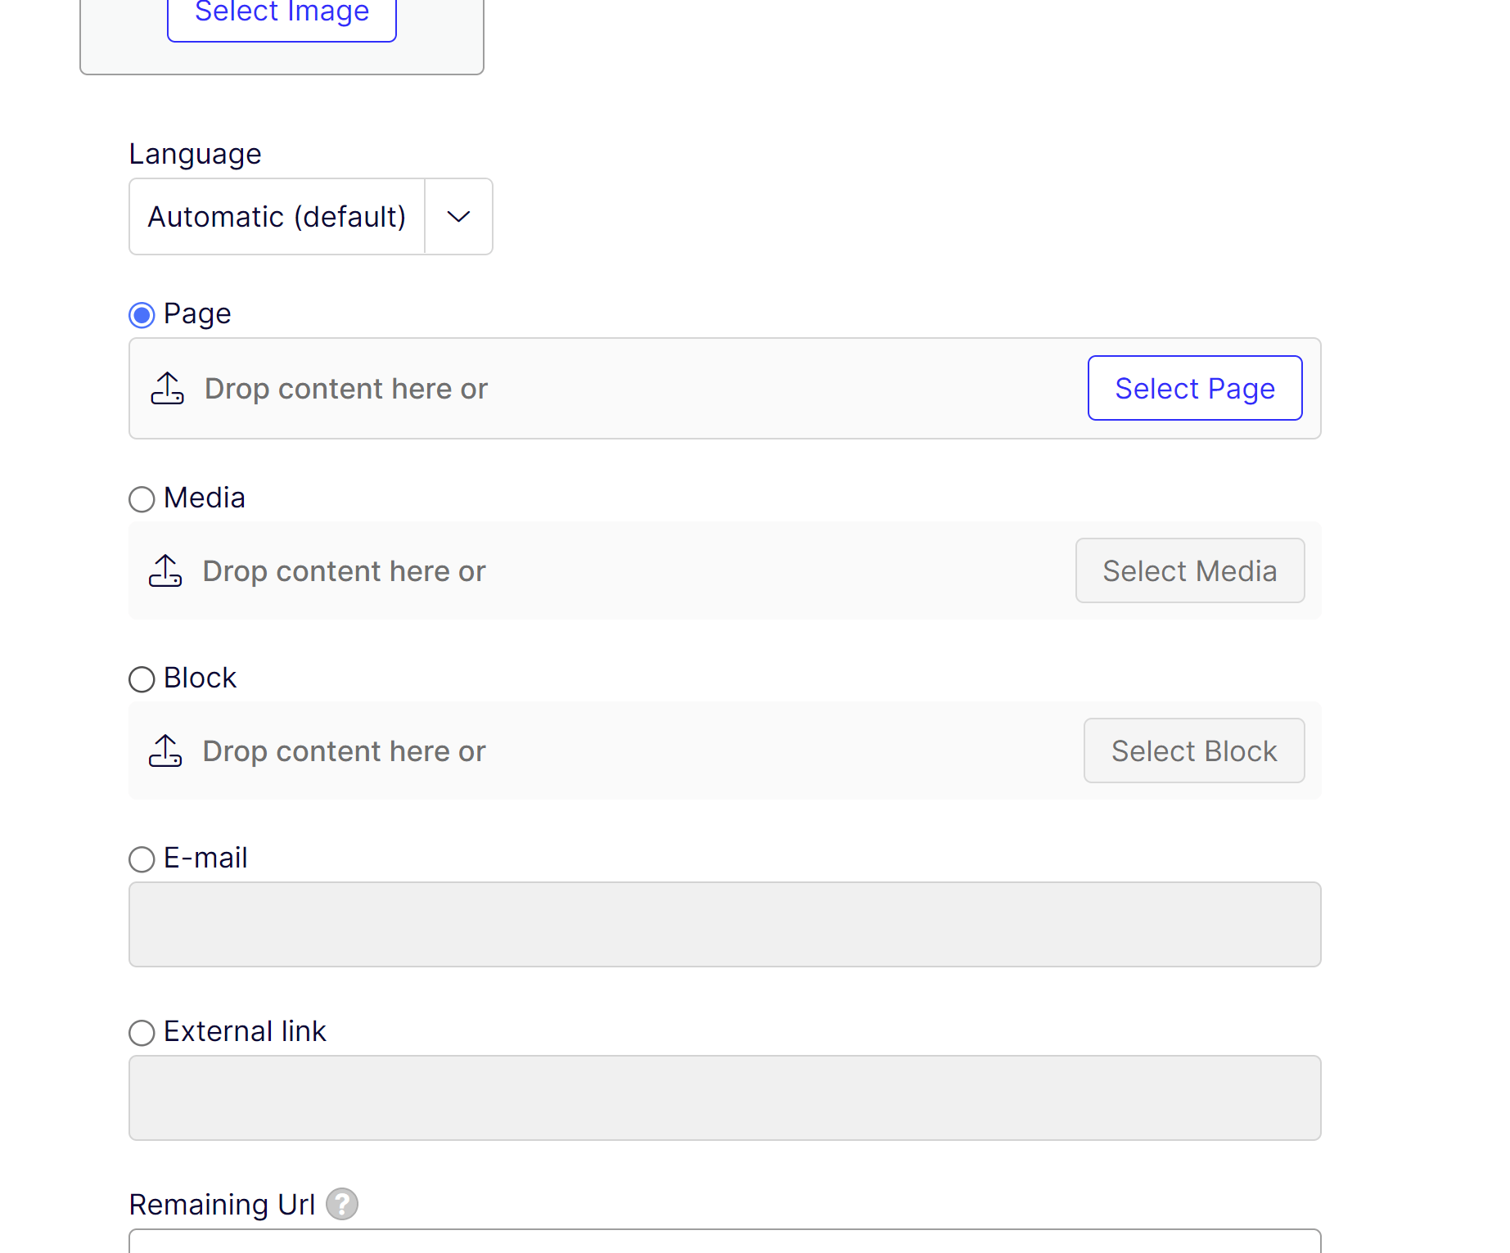Click the Select Page button
1510x1253 pixels.
(x=1194, y=388)
